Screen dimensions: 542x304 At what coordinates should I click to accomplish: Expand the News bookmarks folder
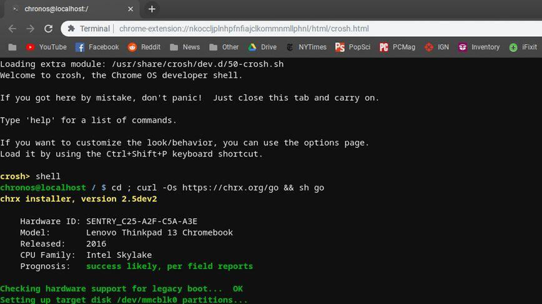tap(185, 47)
